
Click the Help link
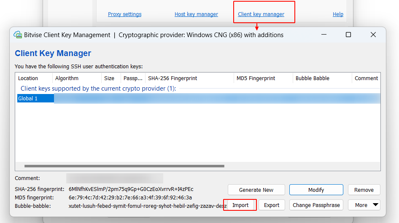[338, 14]
